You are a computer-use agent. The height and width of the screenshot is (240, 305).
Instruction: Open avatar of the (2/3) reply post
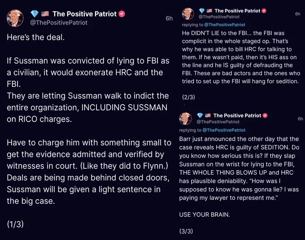[188, 14]
